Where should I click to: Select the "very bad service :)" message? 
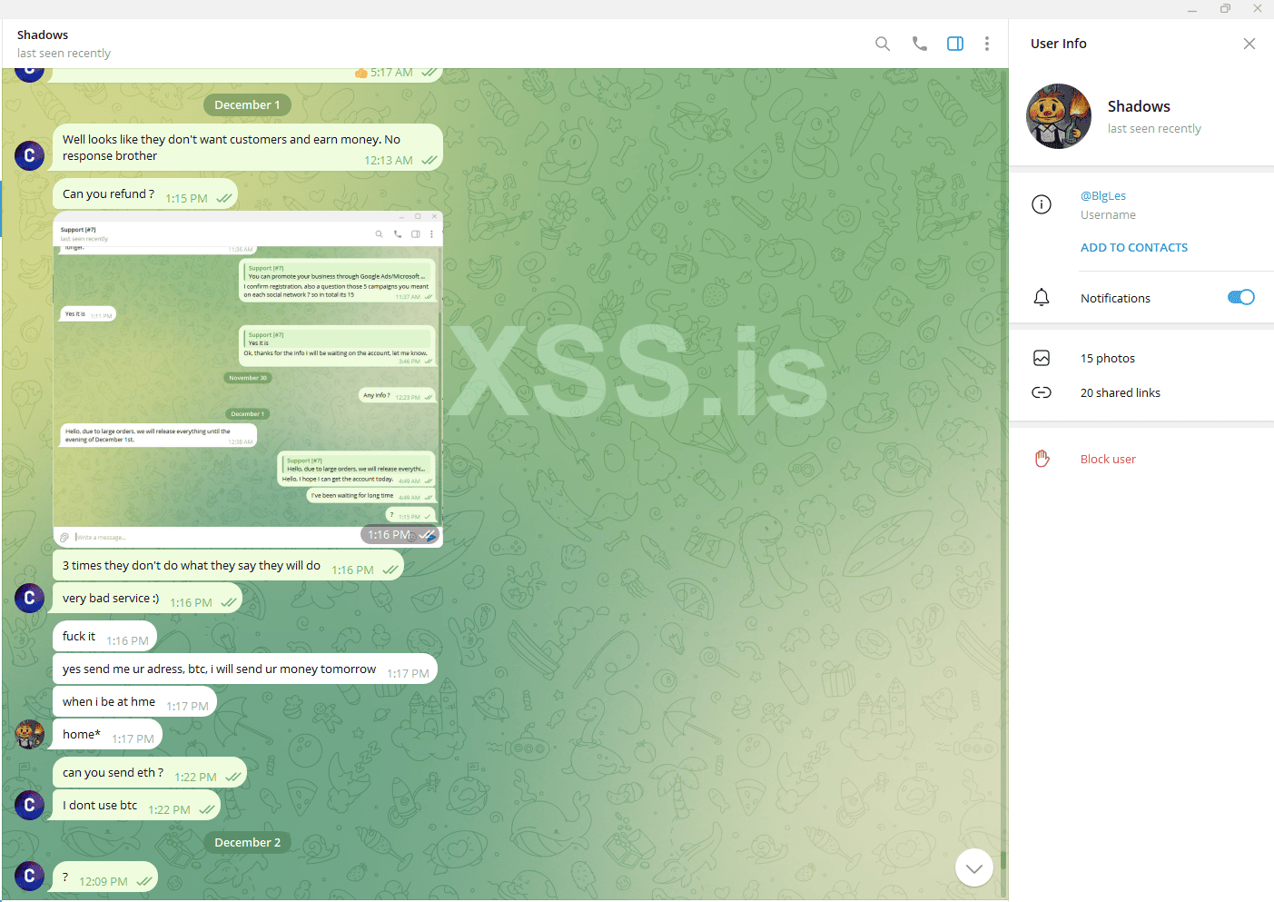click(x=147, y=599)
